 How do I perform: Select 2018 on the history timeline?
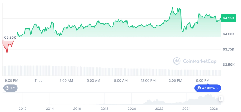coord(104,109)
